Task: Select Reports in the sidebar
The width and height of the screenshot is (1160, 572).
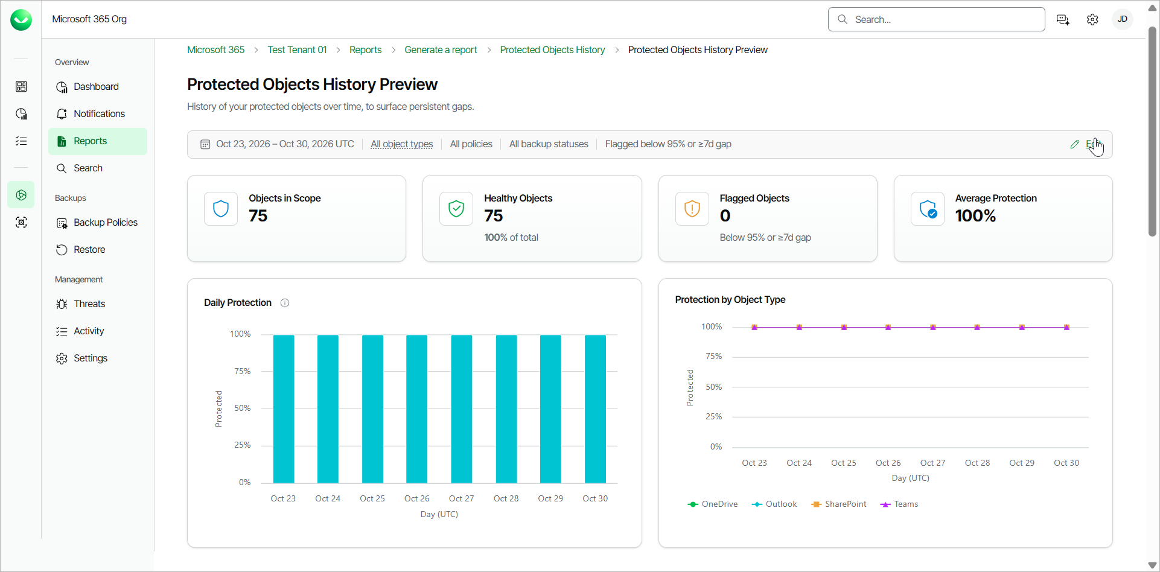Action: click(x=98, y=141)
